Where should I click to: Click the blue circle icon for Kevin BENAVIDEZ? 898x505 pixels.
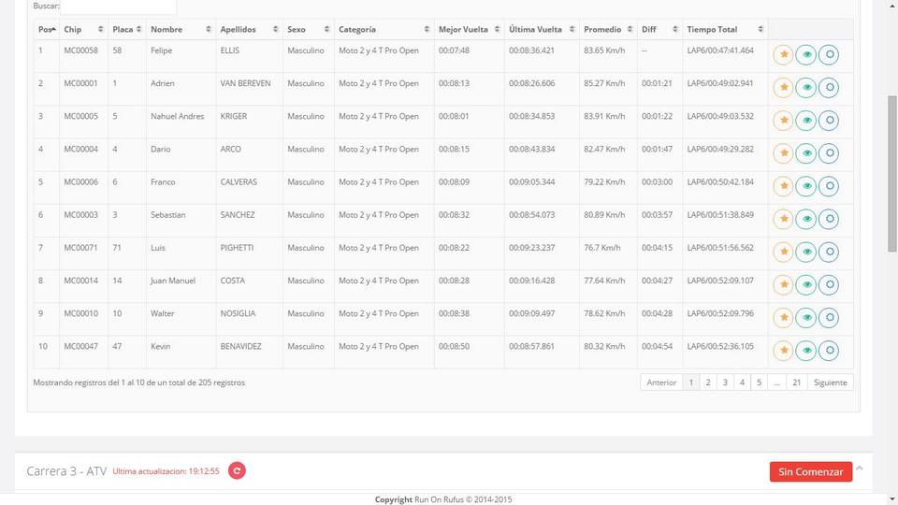(829, 351)
